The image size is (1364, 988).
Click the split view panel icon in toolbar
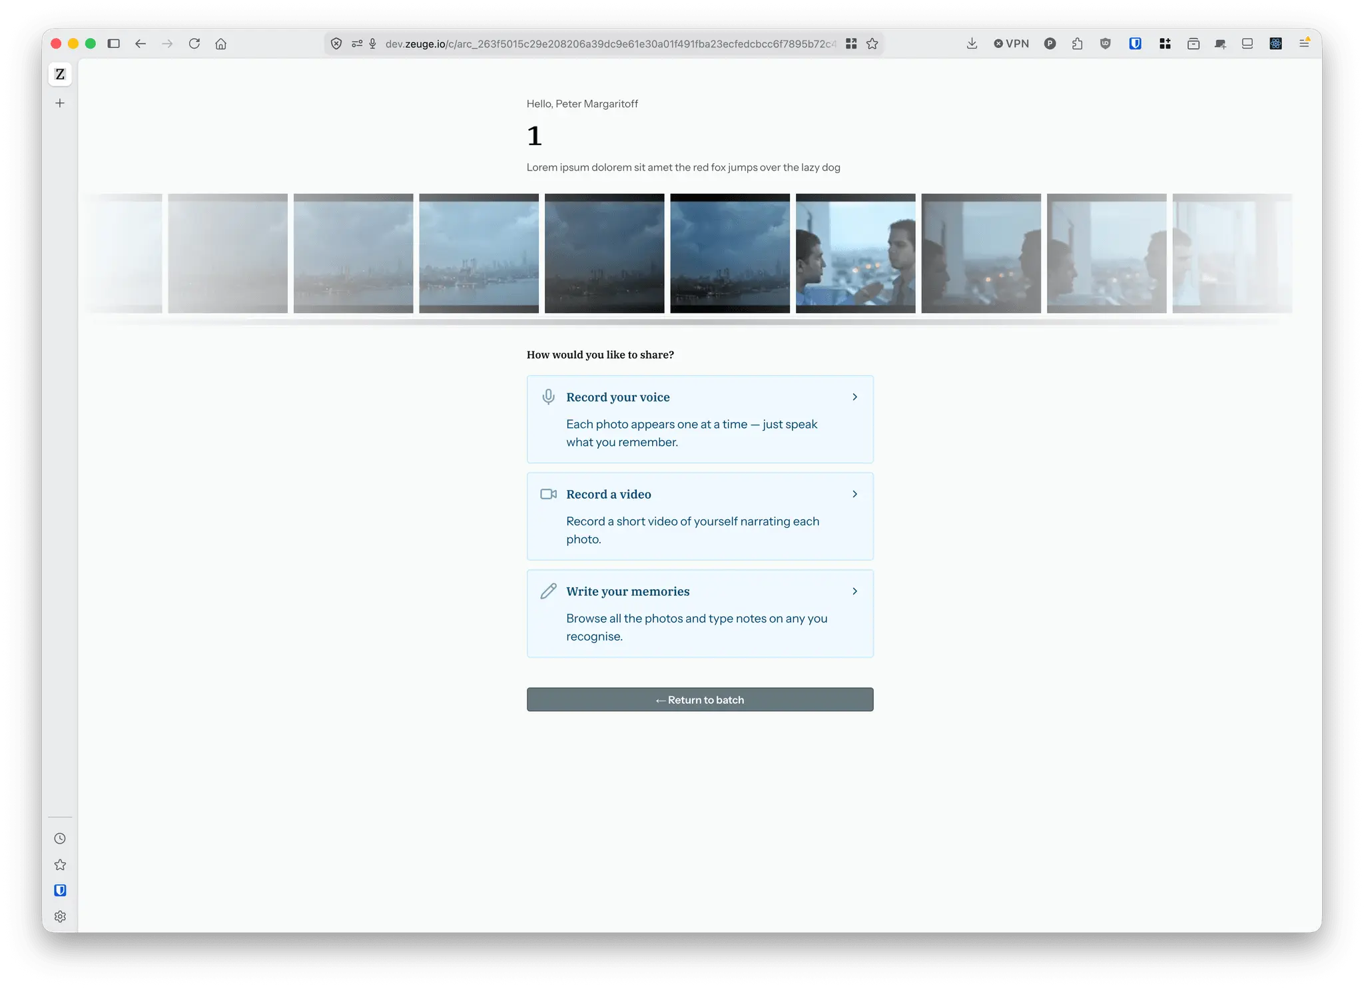click(1247, 44)
